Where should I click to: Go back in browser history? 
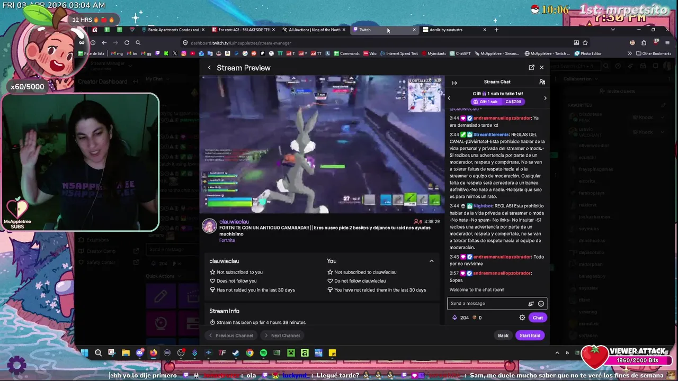pyautogui.click(x=104, y=43)
